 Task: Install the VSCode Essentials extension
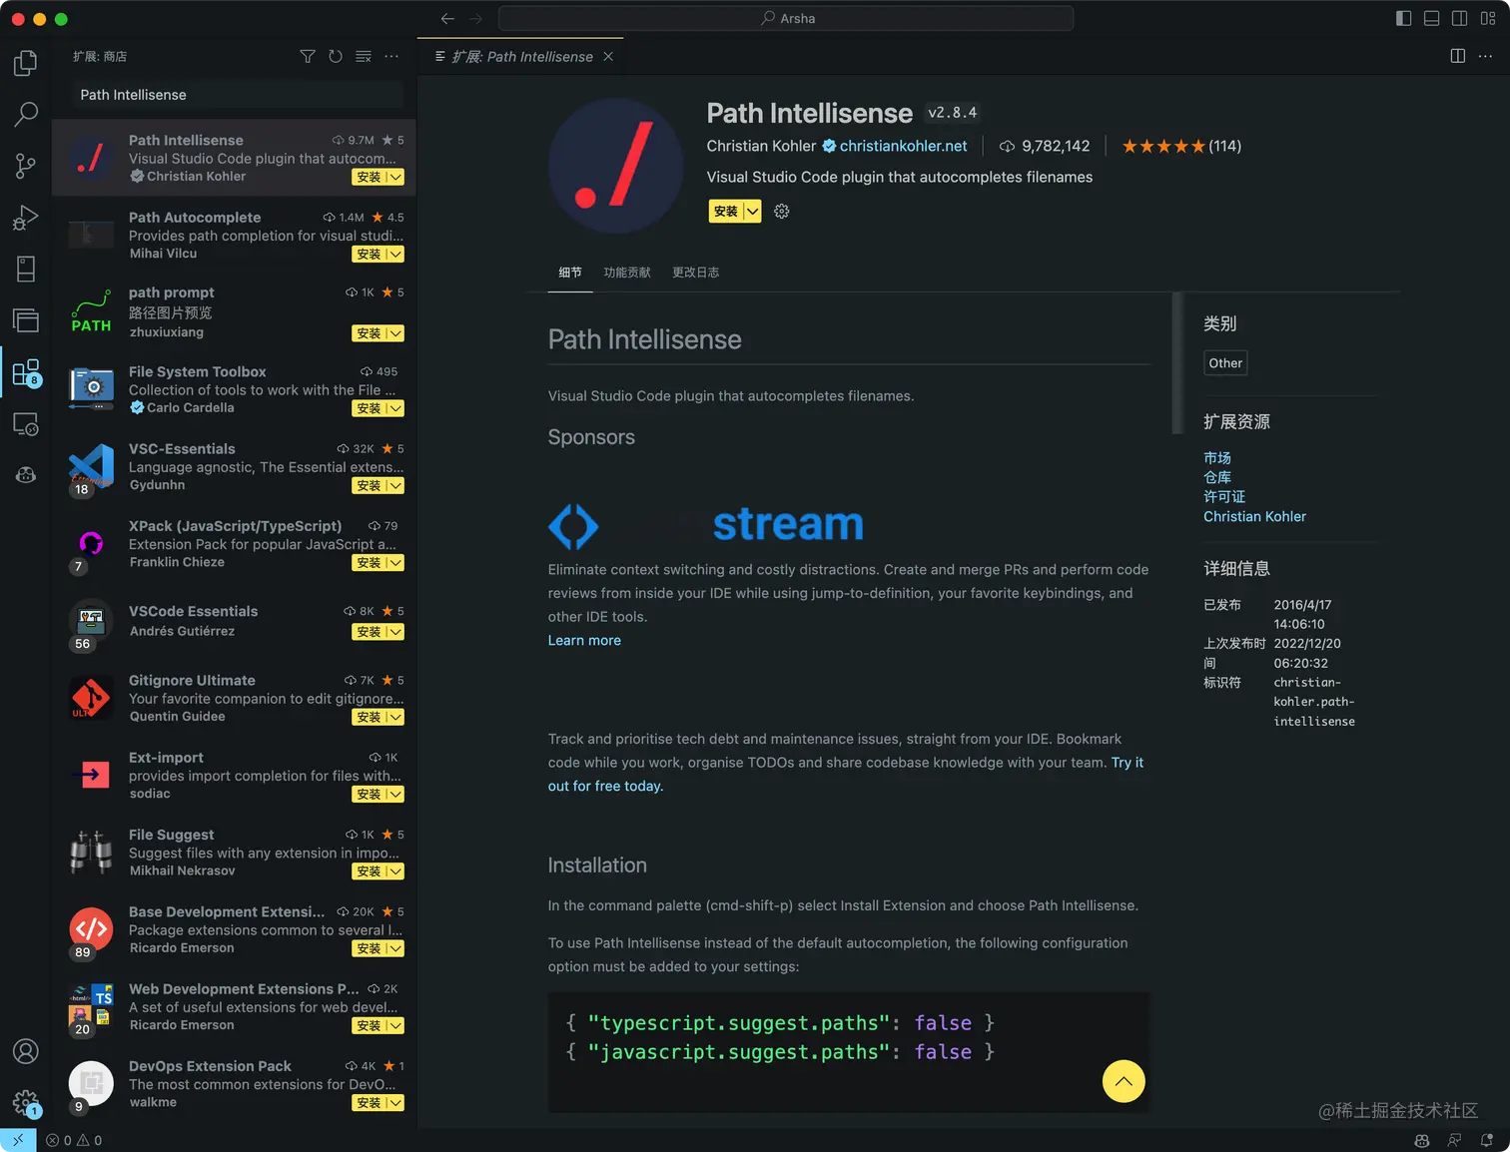coord(370,632)
